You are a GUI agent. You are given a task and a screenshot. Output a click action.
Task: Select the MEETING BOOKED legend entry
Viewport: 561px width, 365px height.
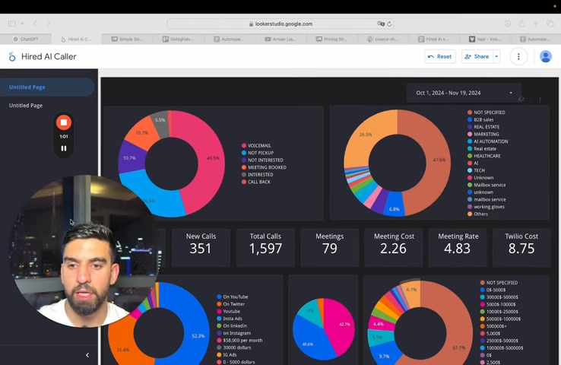click(264, 167)
